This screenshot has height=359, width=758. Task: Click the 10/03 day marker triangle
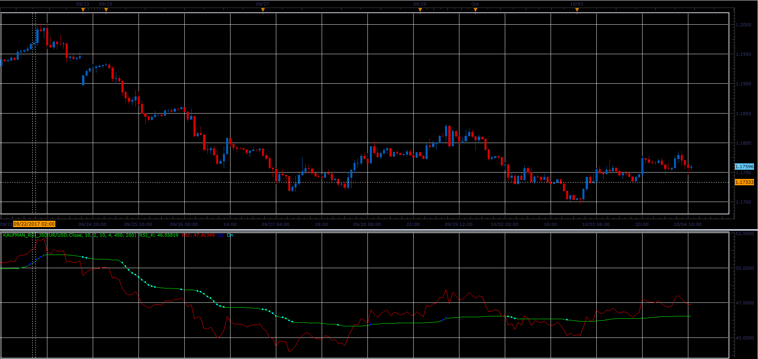[577, 11]
